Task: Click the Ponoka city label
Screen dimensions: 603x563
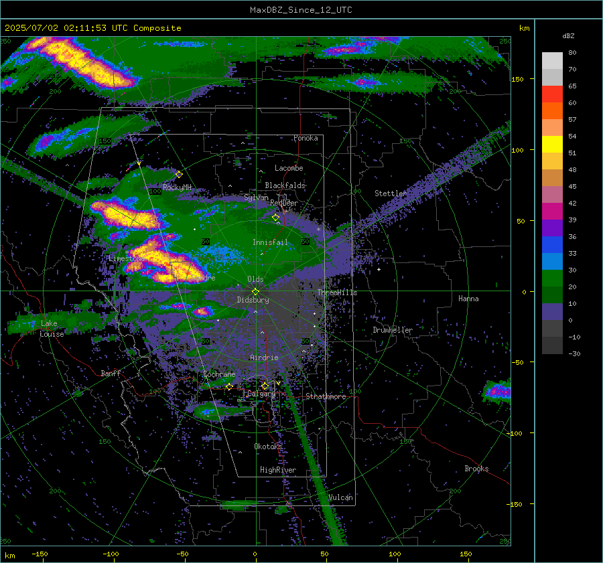Action: [306, 138]
